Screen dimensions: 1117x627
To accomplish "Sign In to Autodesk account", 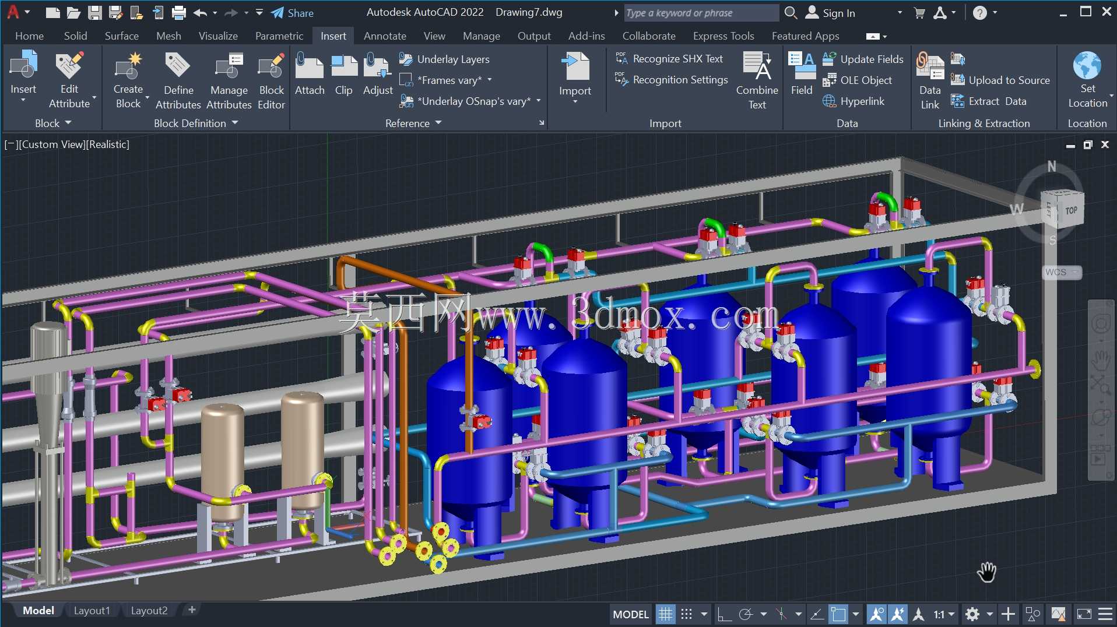I will tap(830, 13).
